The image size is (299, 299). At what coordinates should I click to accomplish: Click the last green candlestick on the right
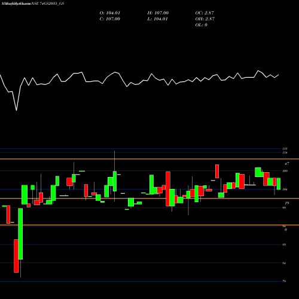click(279, 184)
